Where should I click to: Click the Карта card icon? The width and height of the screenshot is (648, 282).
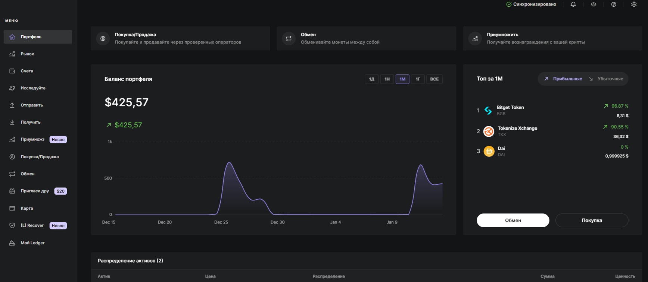[12, 208]
